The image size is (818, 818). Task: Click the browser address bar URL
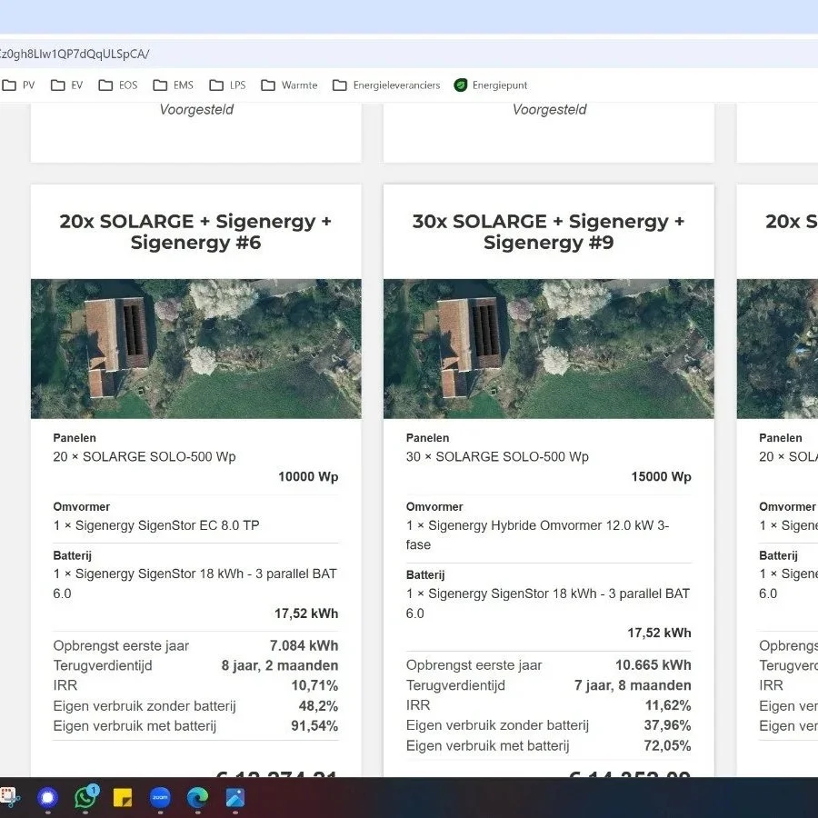pyautogui.click(x=75, y=54)
